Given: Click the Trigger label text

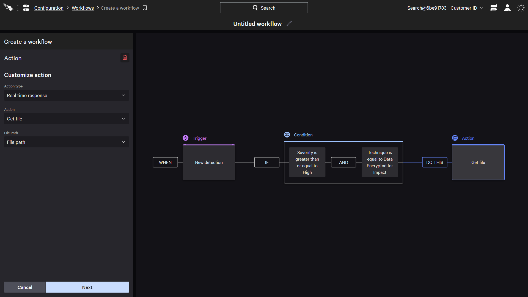Looking at the screenshot, I should pos(200,138).
